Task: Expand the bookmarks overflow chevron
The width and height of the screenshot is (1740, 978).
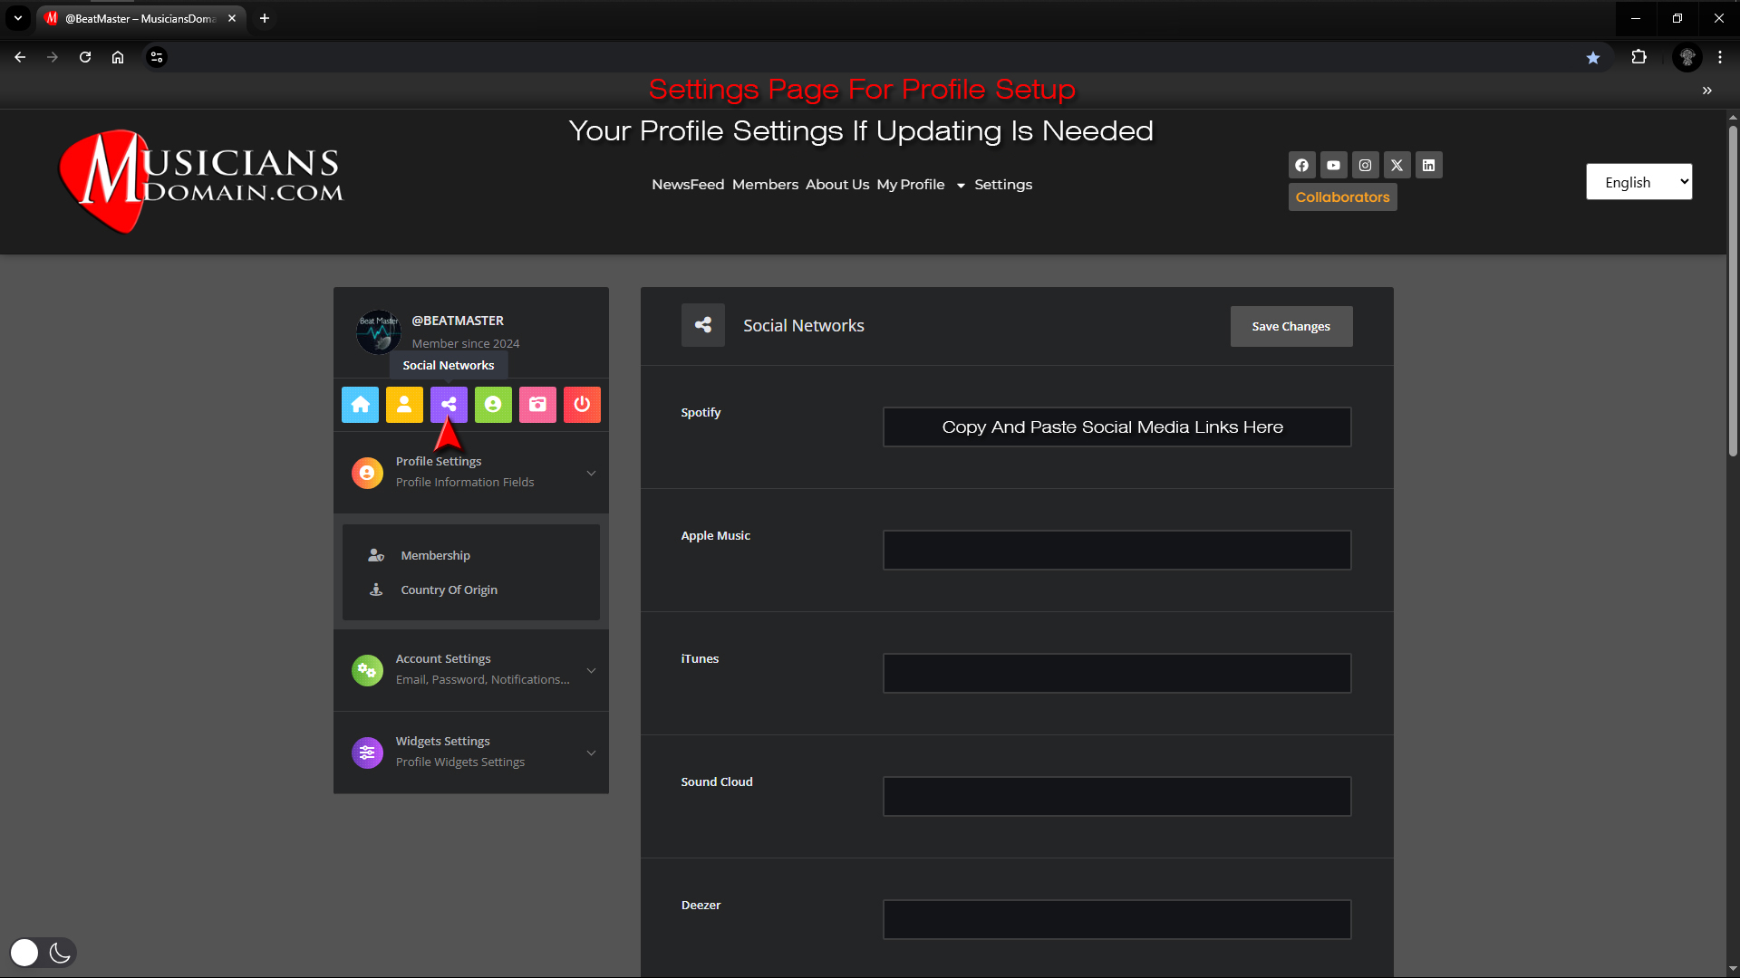Action: (x=1707, y=91)
